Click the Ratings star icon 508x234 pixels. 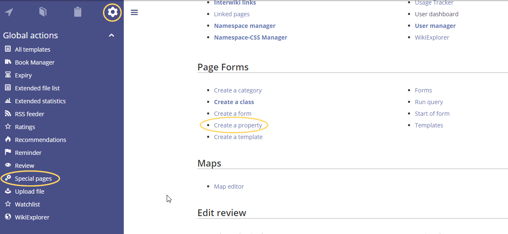8,127
